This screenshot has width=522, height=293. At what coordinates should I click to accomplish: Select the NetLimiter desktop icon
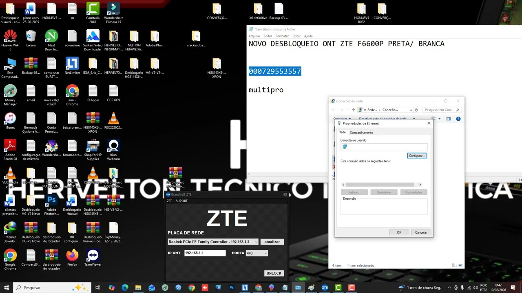point(72,66)
